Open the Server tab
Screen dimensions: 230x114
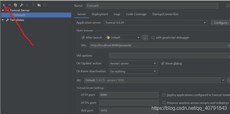[x=81, y=14]
